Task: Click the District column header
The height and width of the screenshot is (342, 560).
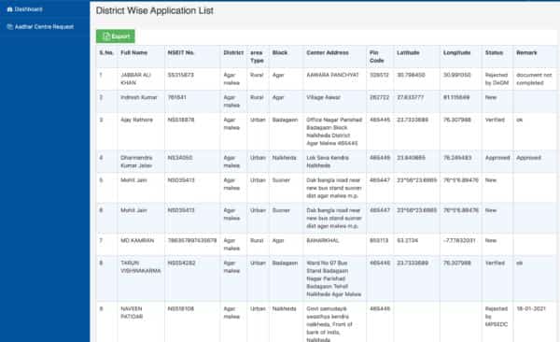Action: point(233,52)
